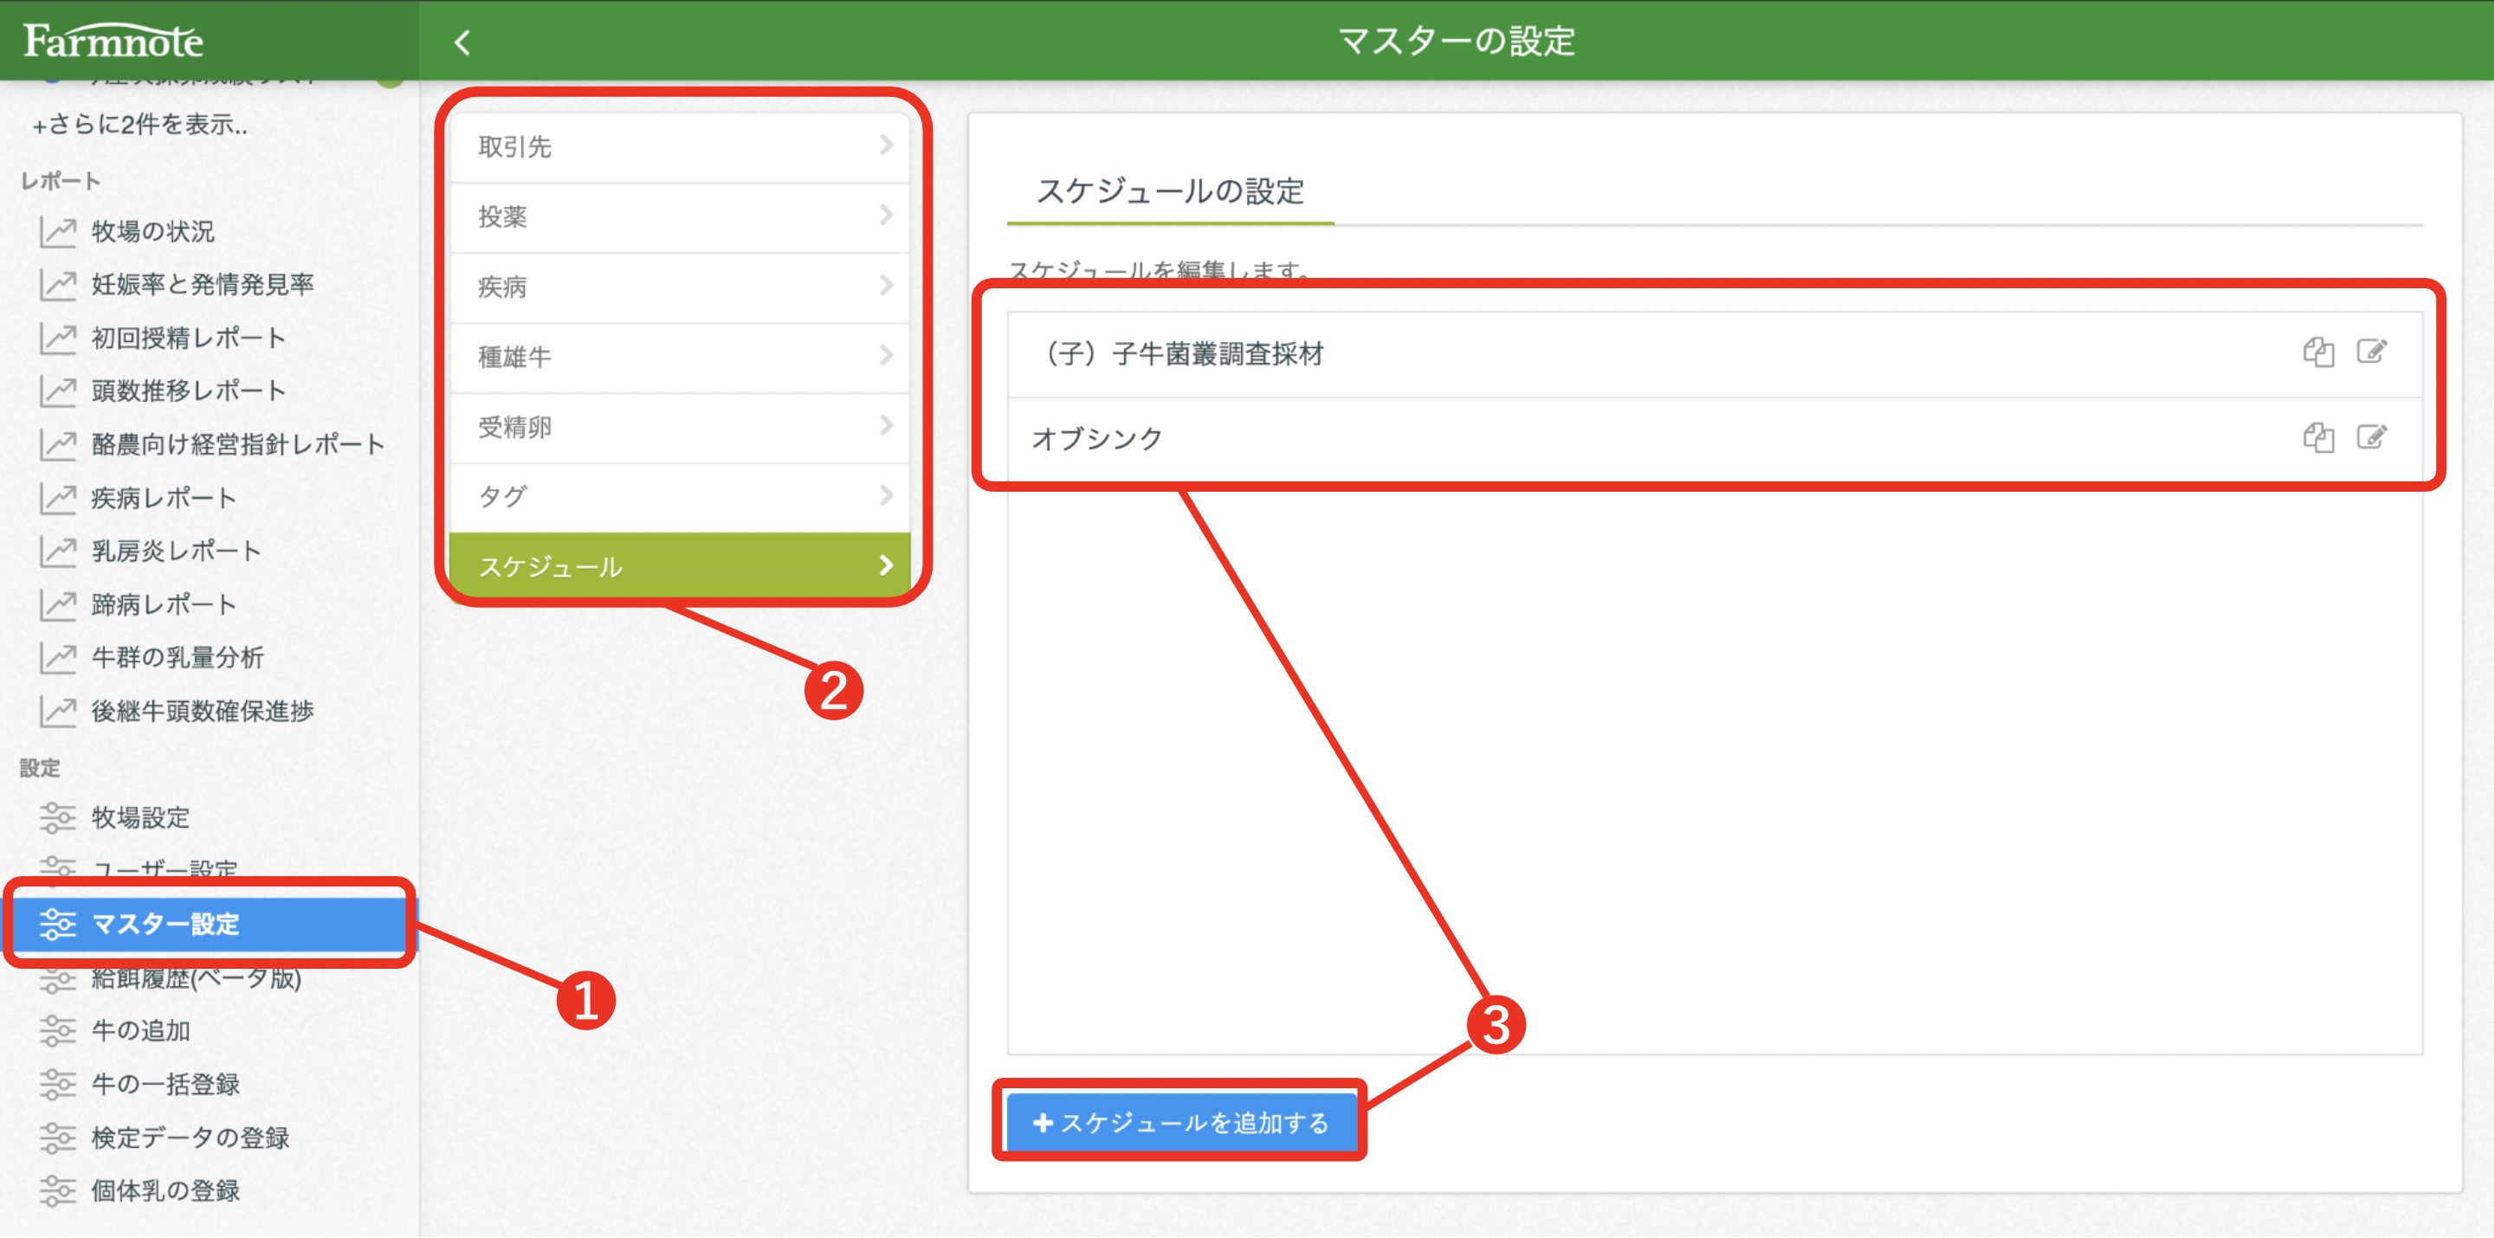Open 牧場の状況 report chart icon
The height and width of the screenshot is (1238, 2494).
[x=58, y=231]
